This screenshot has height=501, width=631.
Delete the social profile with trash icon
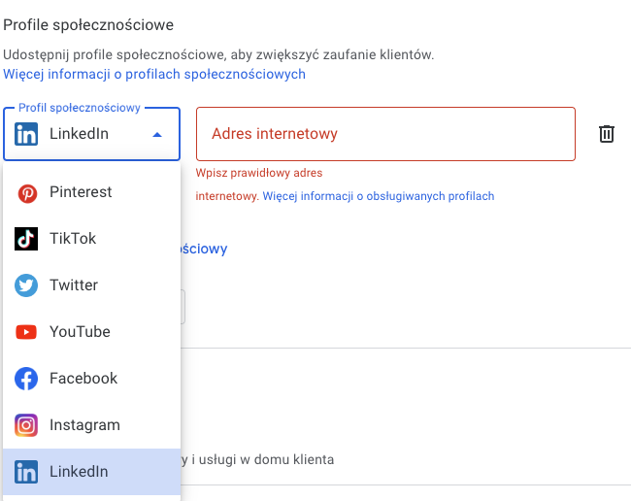607,134
